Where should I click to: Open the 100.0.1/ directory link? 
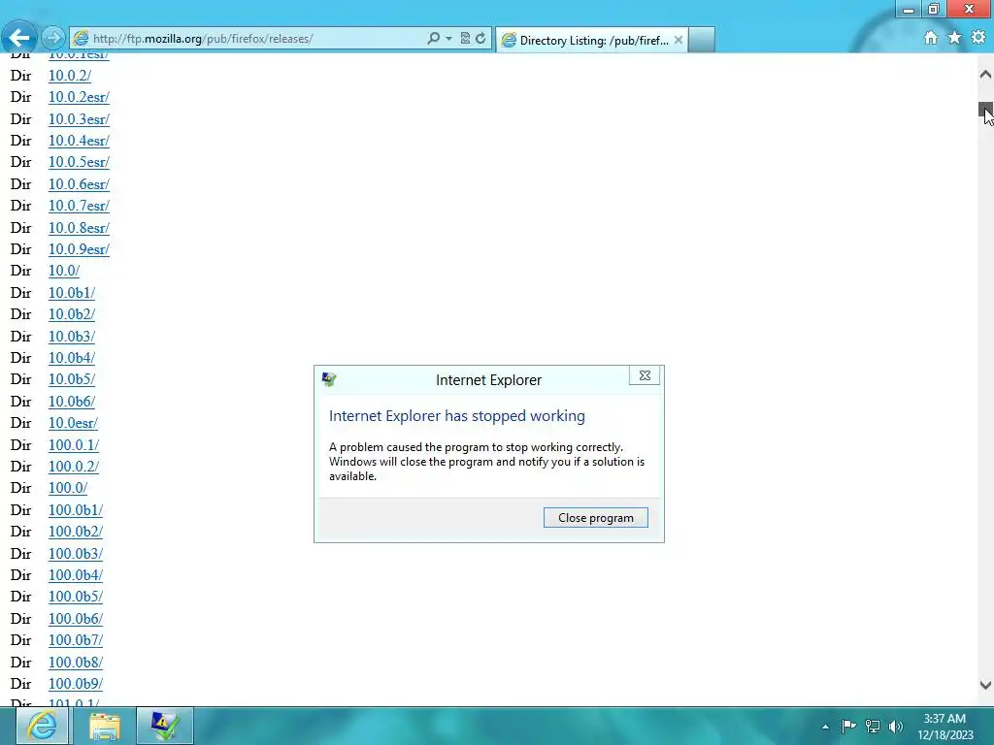(74, 444)
